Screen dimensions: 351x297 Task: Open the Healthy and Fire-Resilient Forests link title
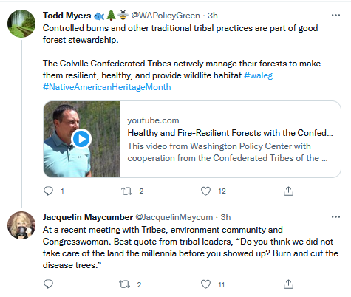(230, 133)
